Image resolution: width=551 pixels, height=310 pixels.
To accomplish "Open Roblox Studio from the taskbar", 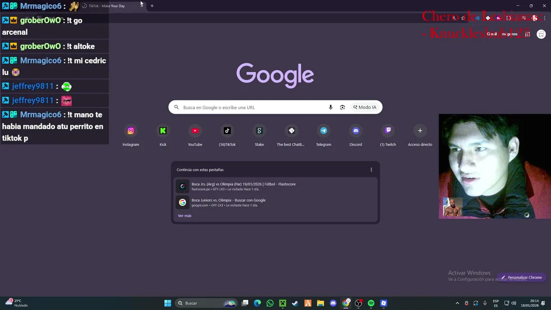I will tap(384, 303).
